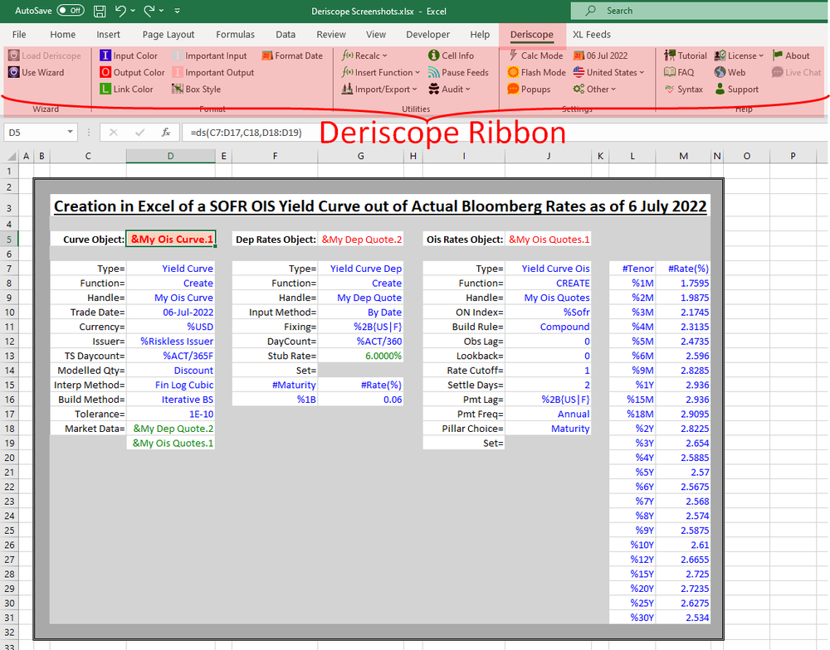Image resolution: width=830 pixels, height=650 pixels.
Task: Switch to the Deriscope tab
Action: 531,34
